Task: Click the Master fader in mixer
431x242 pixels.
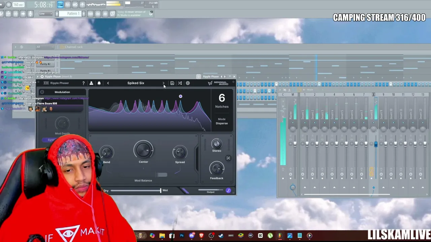Action: [x=295, y=144]
